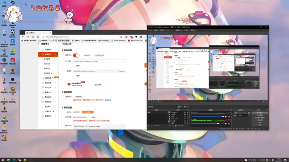Viewport: 289px width, 162px height.
Task: Open the 我的推广 sidebar item
Action: coord(48,107)
